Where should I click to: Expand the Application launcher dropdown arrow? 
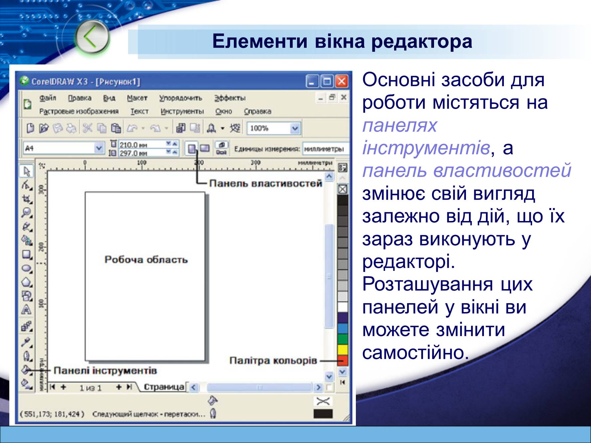pyautogui.click(x=222, y=128)
